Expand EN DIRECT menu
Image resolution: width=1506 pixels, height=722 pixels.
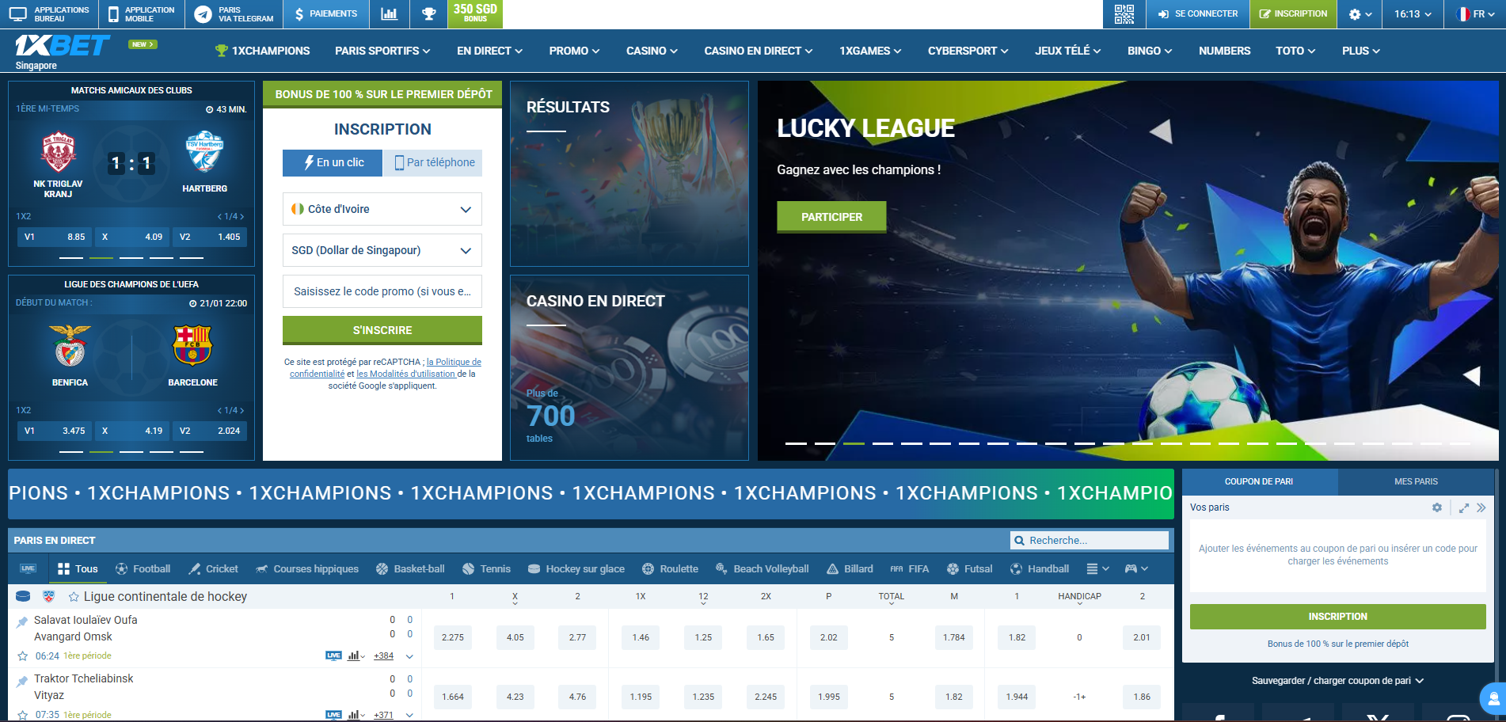(489, 51)
